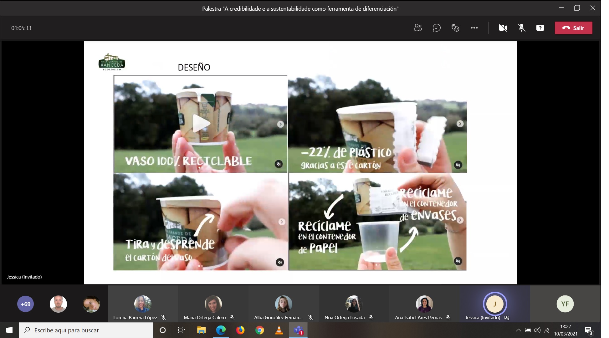
Task: Show the +69 additional participants
Action: pyautogui.click(x=26, y=304)
